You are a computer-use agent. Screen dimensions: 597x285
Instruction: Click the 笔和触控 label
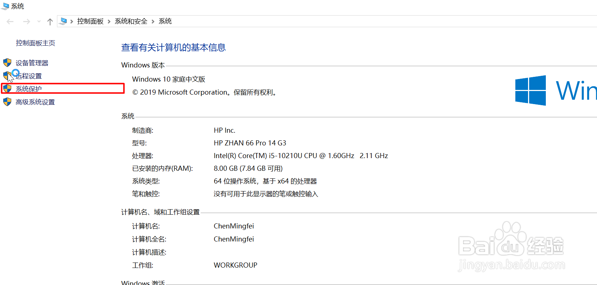[146, 194]
